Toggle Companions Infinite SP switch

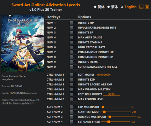[x=73, y=57]
